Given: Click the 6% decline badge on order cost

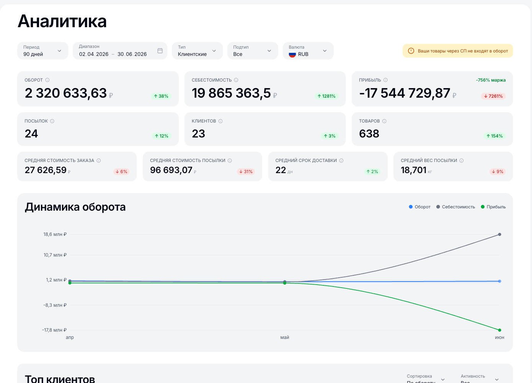Looking at the screenshot, I should point(121,172).
